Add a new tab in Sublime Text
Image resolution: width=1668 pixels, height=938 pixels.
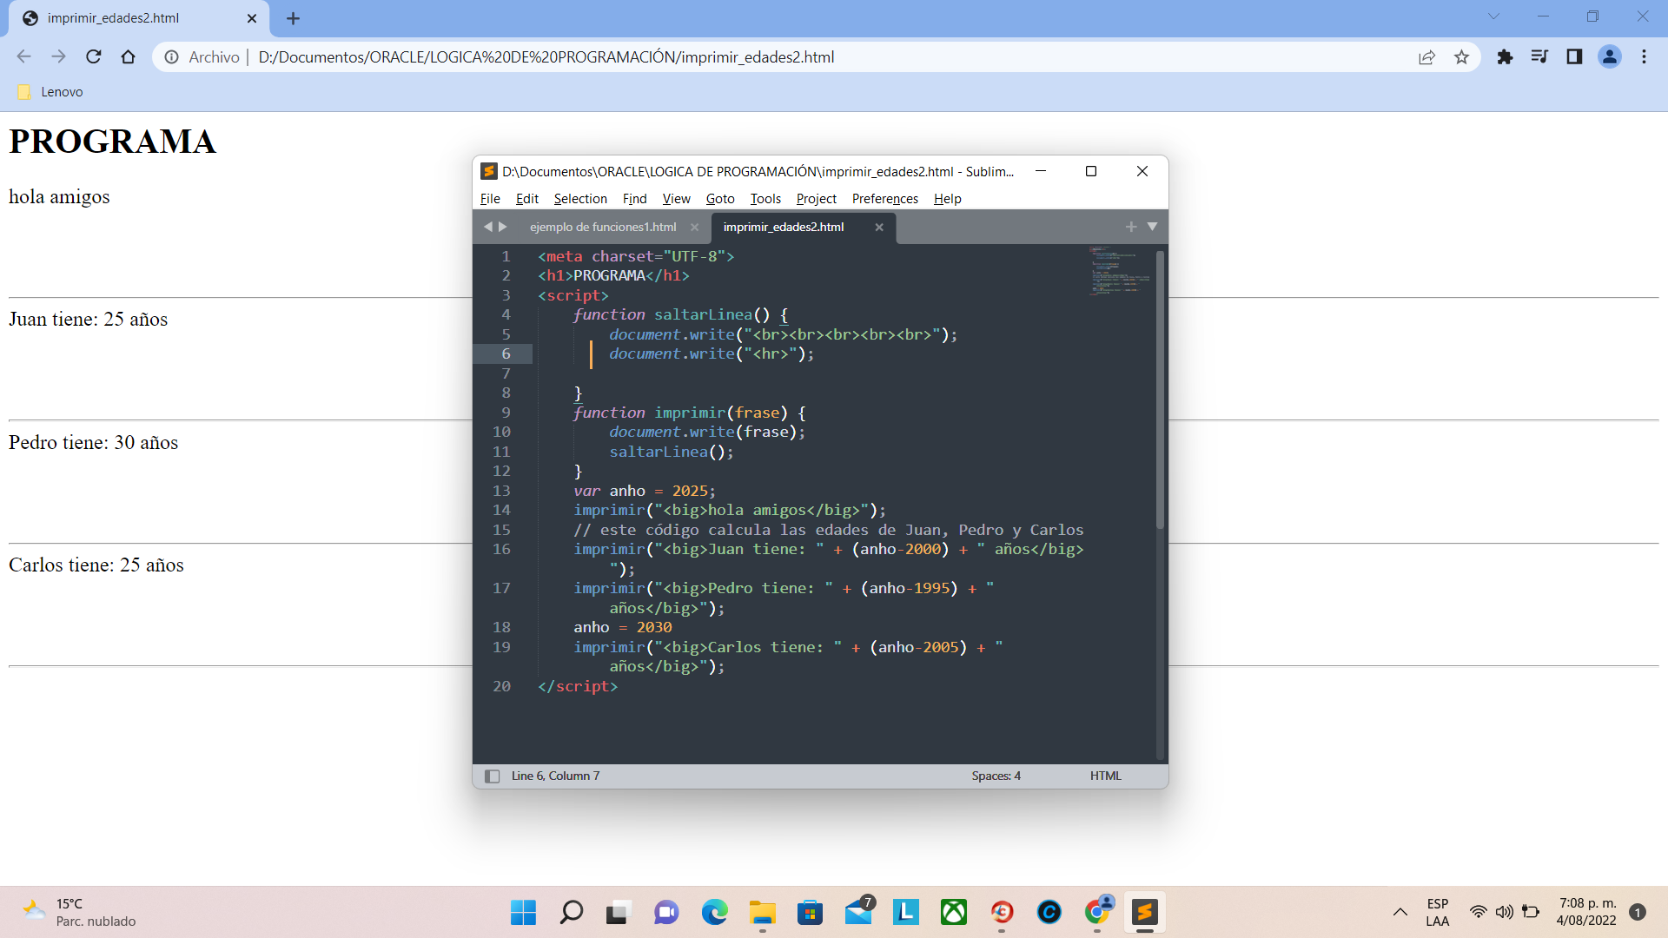pyautogui.click(x=1130, y=227)
